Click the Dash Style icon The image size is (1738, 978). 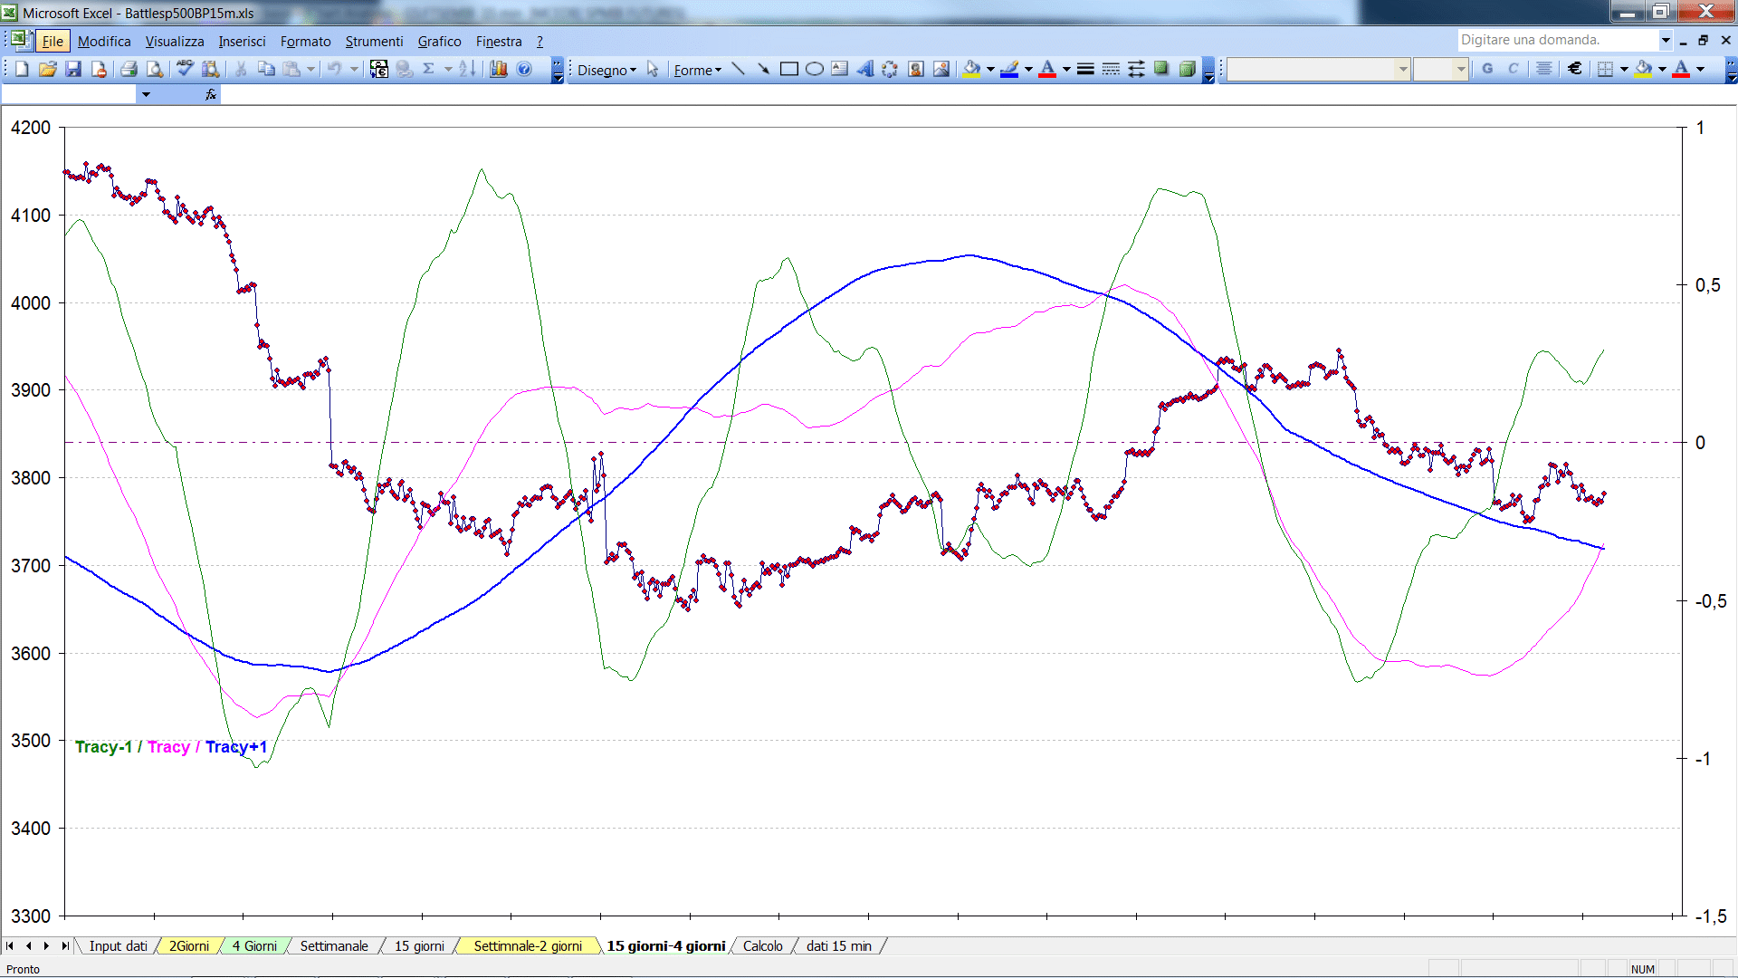pos(1111,69)
